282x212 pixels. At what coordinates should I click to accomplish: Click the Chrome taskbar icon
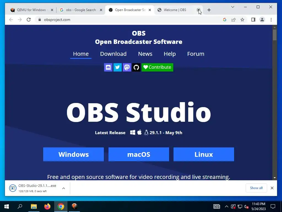click(61, 206)
